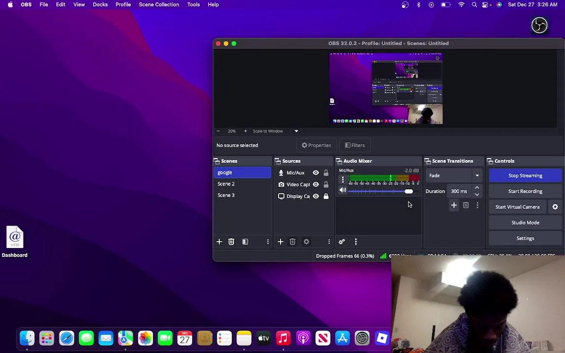
Task: Lock the Mic/Aux source
Action: click(326, 173)
